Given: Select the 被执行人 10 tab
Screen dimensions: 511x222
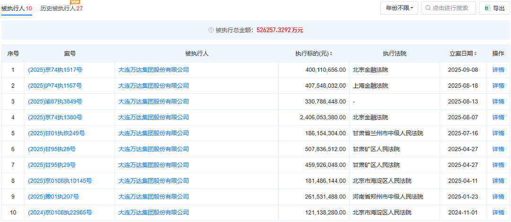Looking at the screenshot, I should point(17,9).
